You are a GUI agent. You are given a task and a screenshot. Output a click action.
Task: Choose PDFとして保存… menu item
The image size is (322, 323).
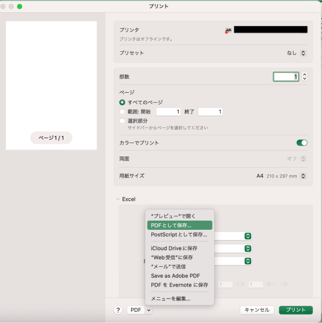coord(180,225)
